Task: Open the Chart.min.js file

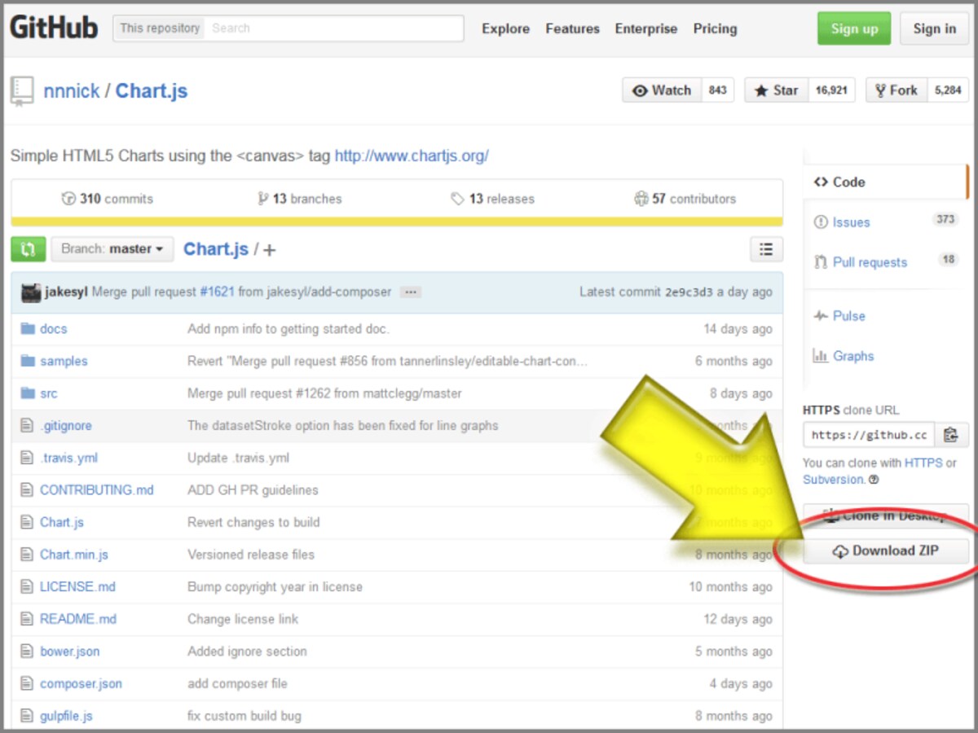Action: pyautogui.click(x=74, y=555)
